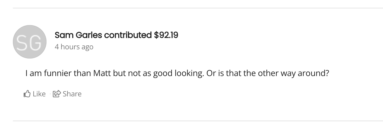Screen dimensions: 383x122
Task: Click the Share arrow icon
Action: 57,94
